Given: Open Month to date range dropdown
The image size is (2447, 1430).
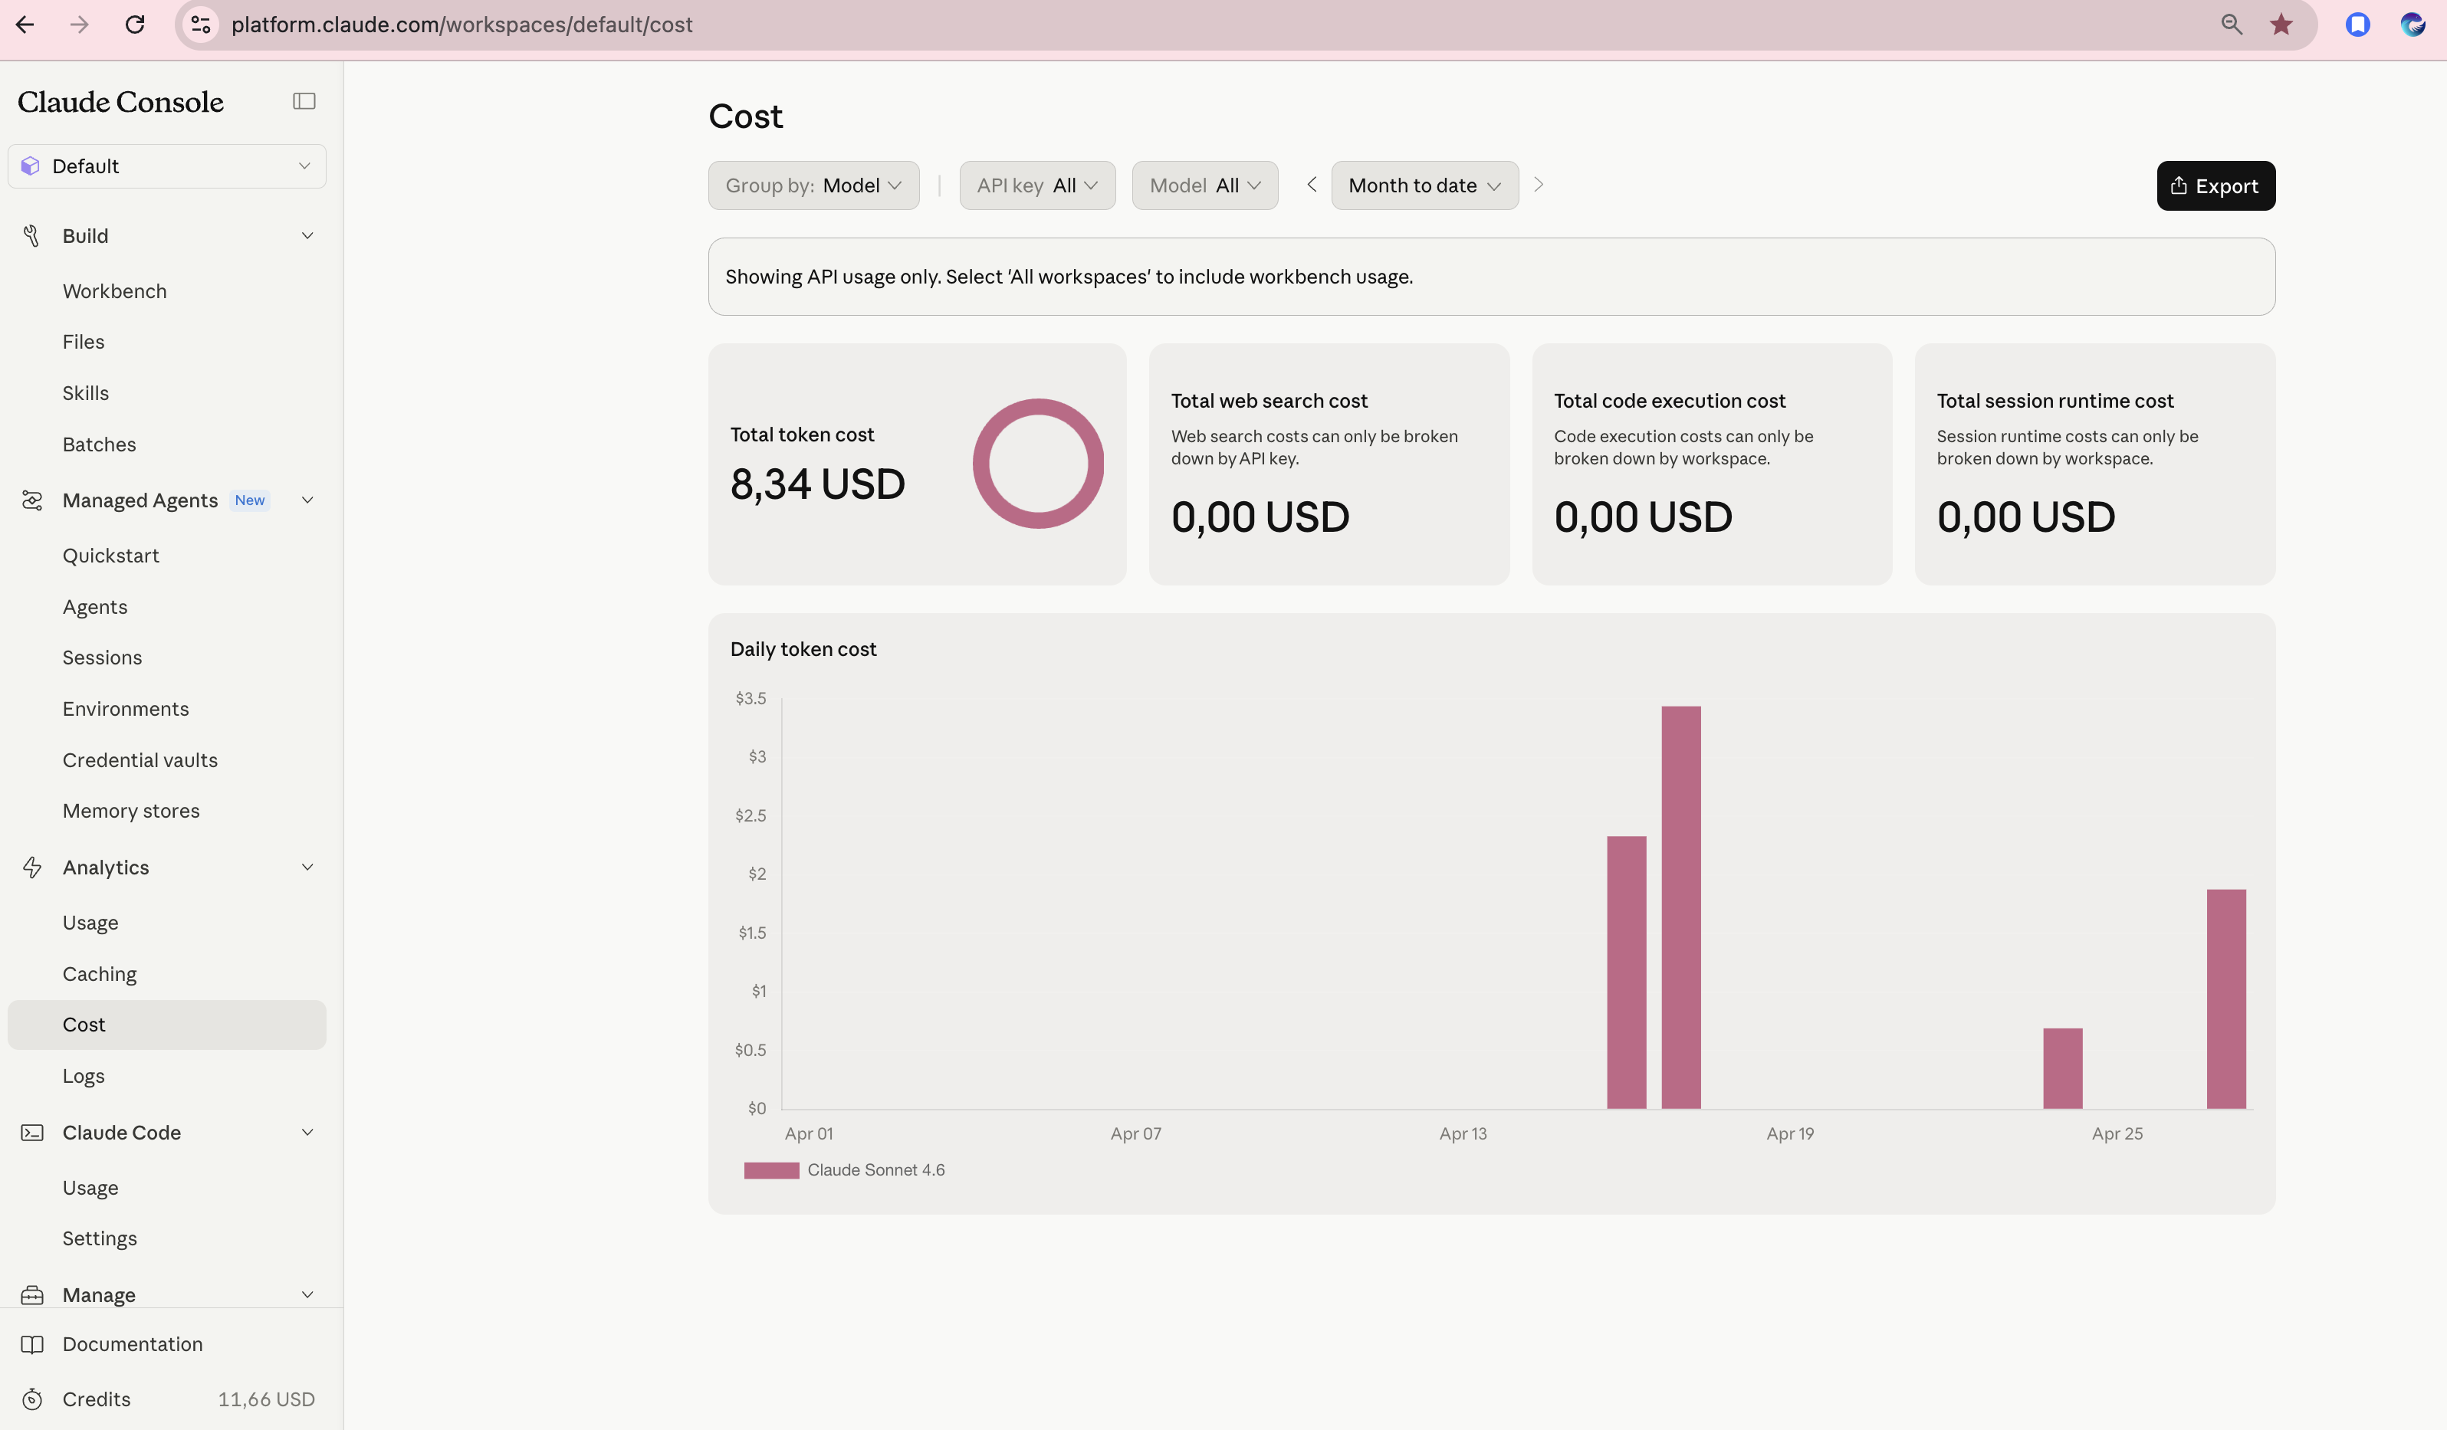Looking at the screenshot, I should coord(1424,185).
